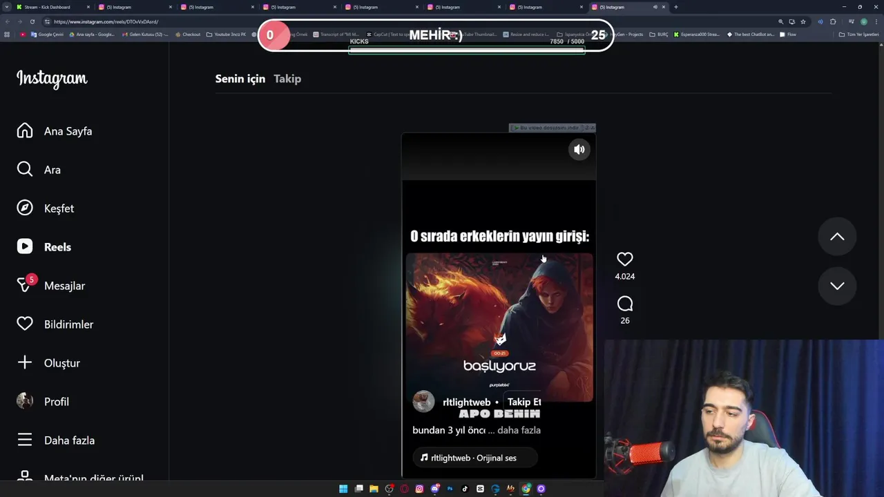The height and width of the screenshot is (497, 884).
Task: Open The best ChatBot bookmark
Action: [751, 35]
